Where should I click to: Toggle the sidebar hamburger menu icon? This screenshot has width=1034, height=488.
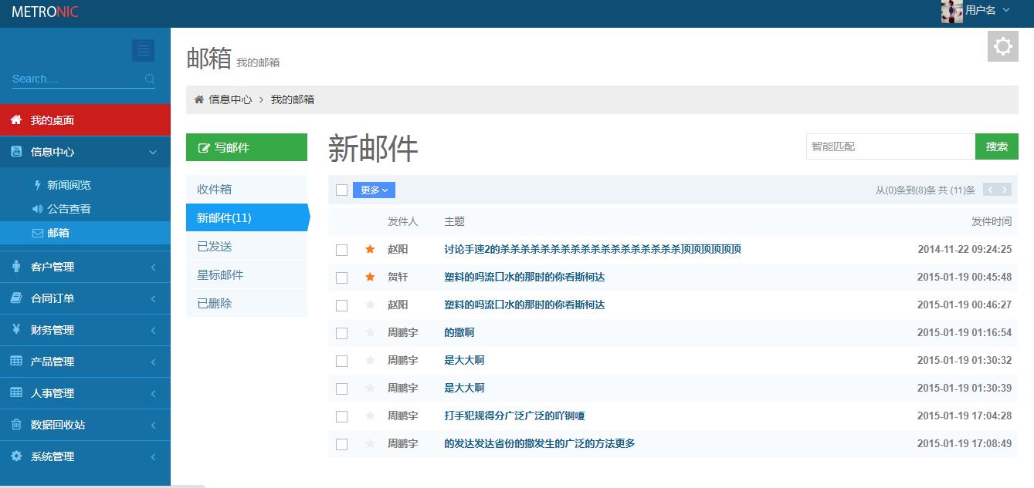143,51
